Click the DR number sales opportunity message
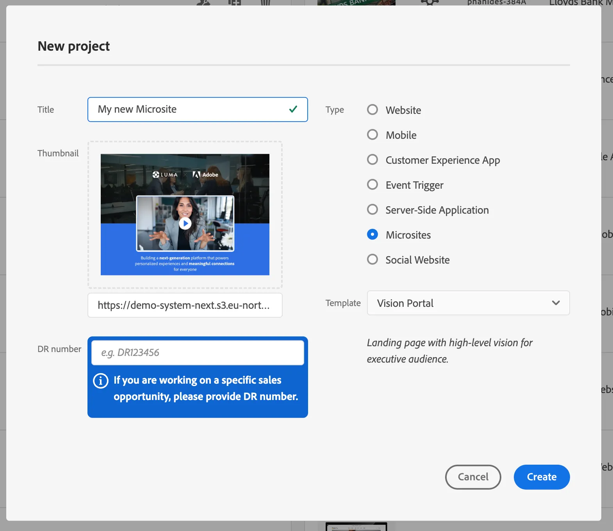This screenshot has width=613, height=531. pos(206,388)
